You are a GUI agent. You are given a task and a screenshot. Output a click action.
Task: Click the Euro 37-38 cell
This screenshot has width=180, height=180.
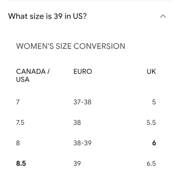82,102
